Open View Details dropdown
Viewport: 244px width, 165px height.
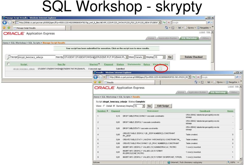tap(144, 57)
